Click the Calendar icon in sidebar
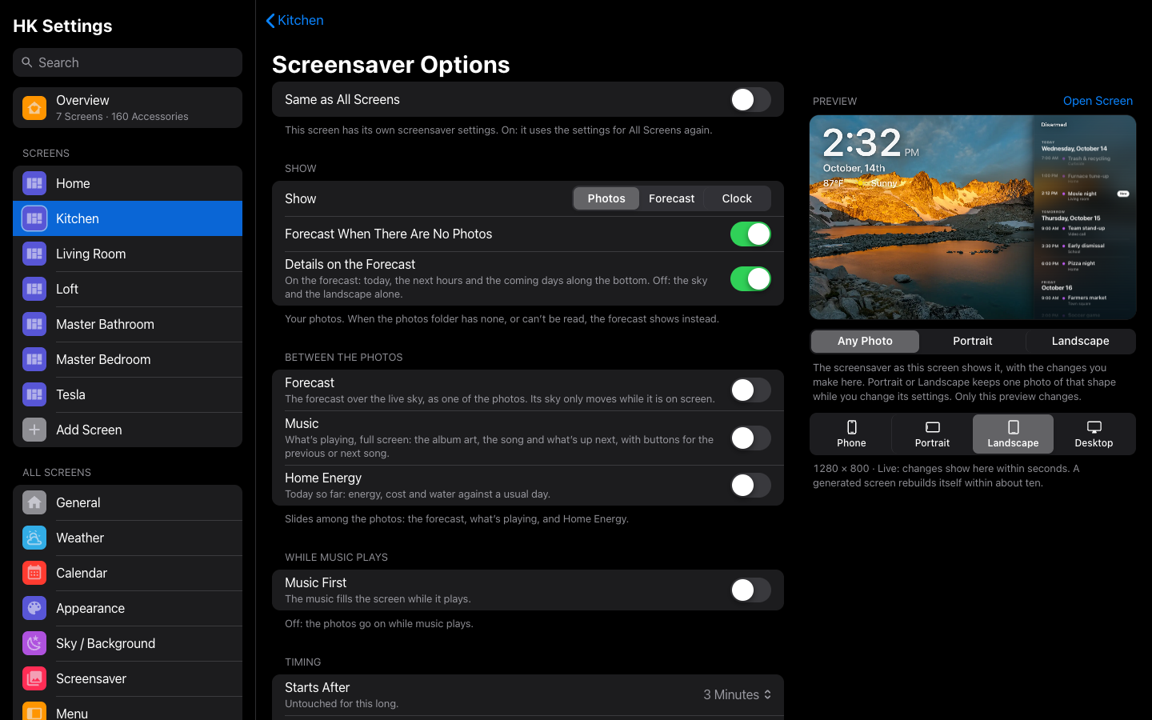This screenshot has height=720, width=1152. [x=34, y=573]
